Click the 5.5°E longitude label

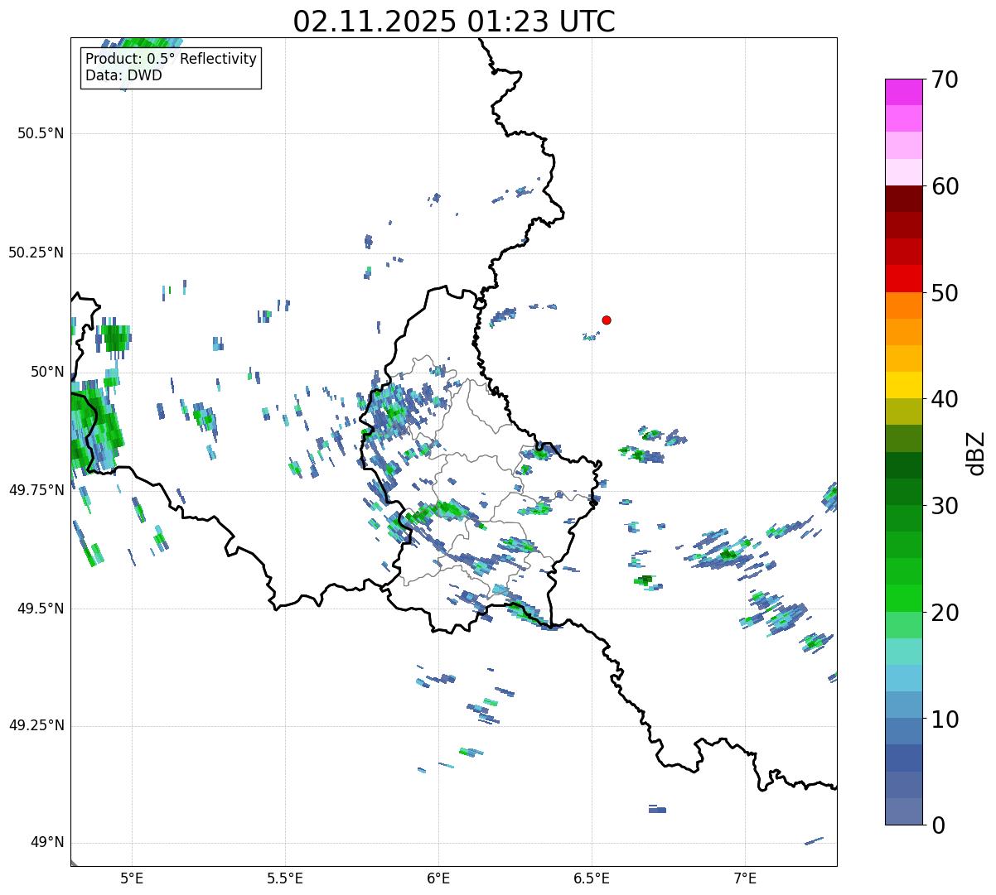[x=285, y=878]
